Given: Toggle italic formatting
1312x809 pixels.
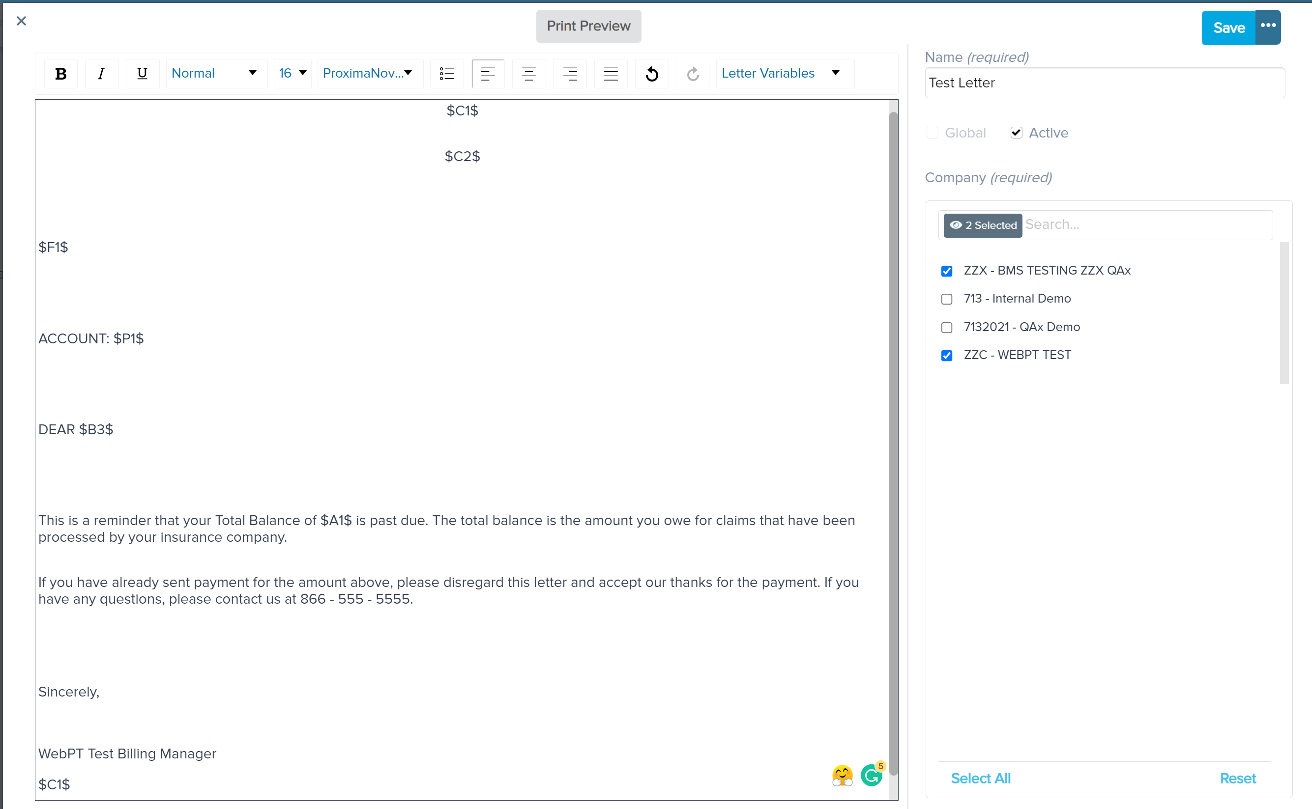Looking at the screenshot, I should [x=101, y=73].
